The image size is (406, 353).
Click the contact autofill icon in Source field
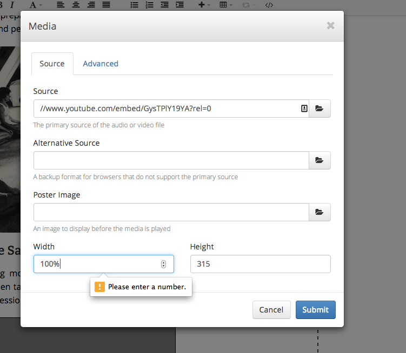click(x=304, y=108)
